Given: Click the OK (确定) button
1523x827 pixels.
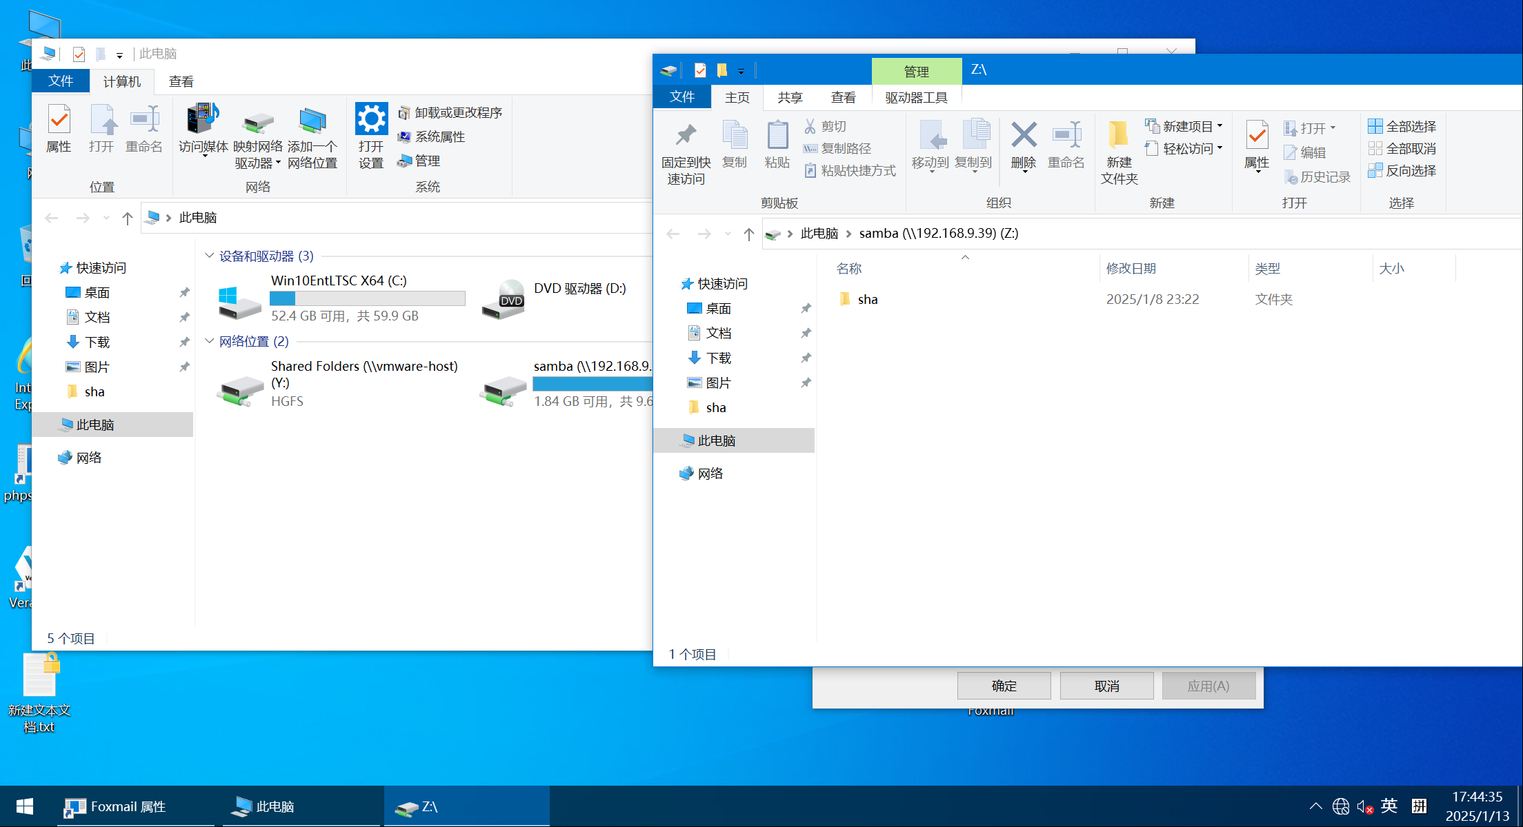Looking at the screenshot, I should pyautogui.click(x=1004, y=686).
